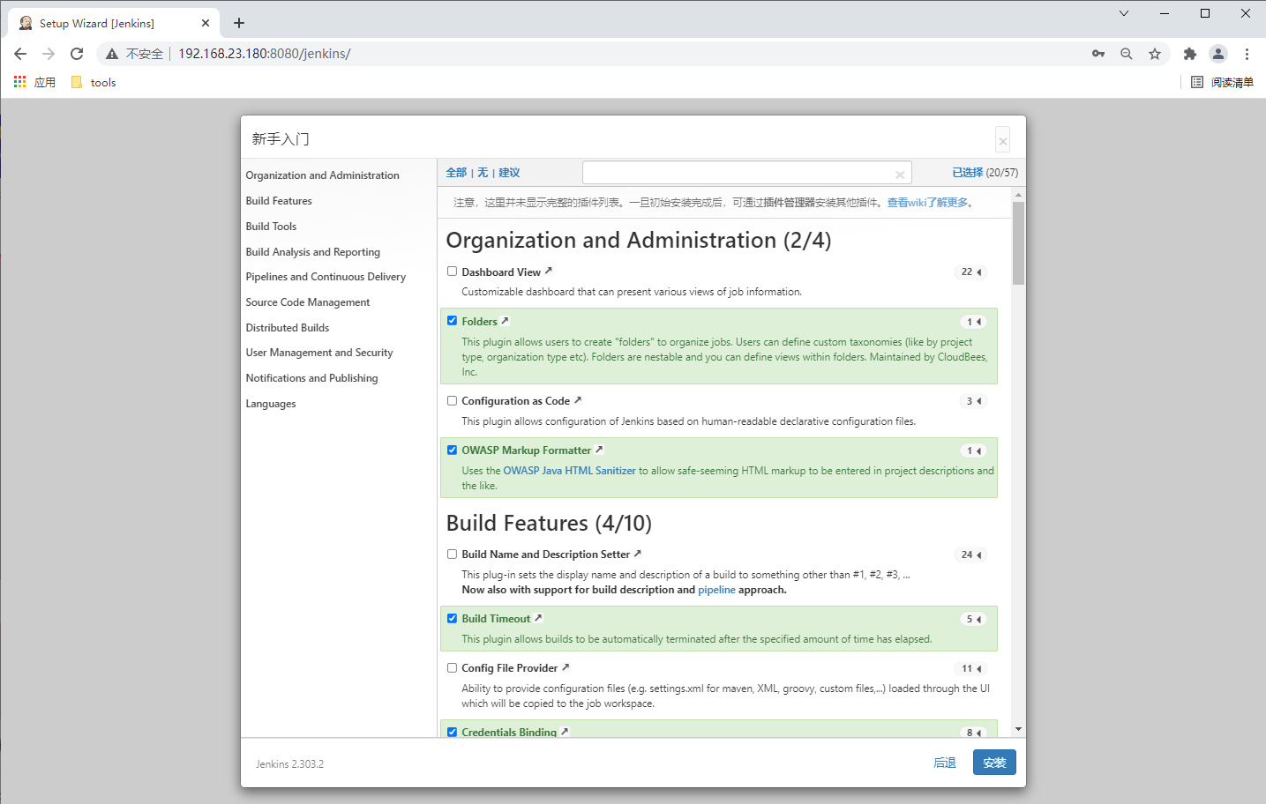Go forward in browser history
Image resolution: width=1266 pixels, height=804 pixels.
49,54
